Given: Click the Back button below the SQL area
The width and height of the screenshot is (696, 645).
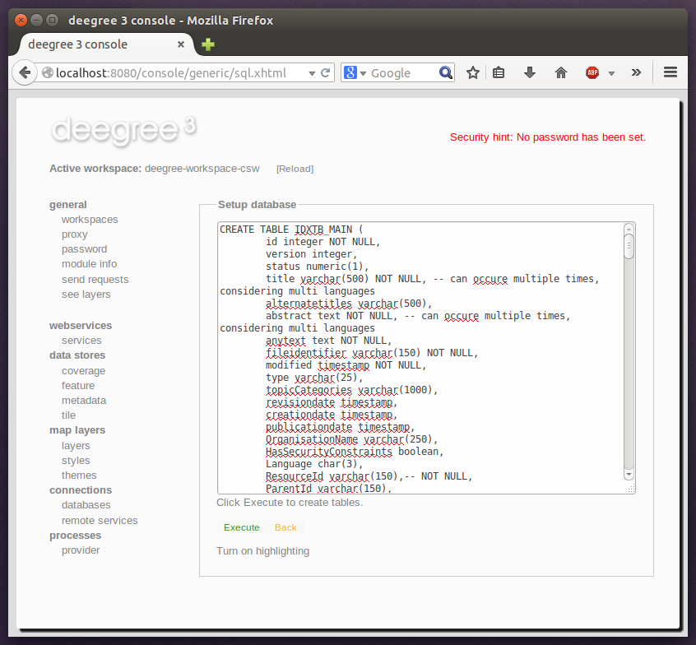Looking at the screenshot, I should coord(285,527).
